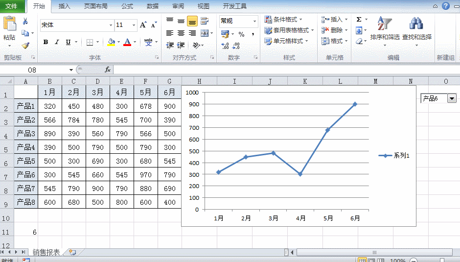Toggle Underline formatting
The width and height of the screenshot is (460, 262).
click(x=68, y=42)
